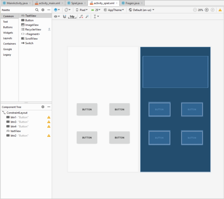This screenshot has height=199, width=224.
Task: Select activity_spiel.xml tab
Action: (104, 3)
